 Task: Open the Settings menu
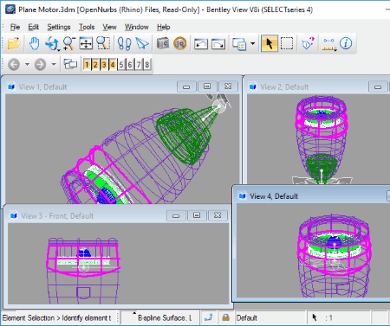click(x=59, y=27)
